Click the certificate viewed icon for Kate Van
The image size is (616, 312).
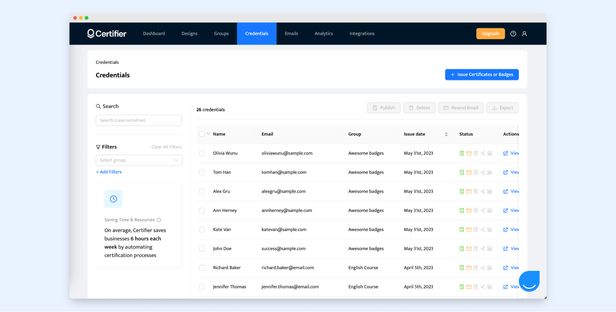tap(476, 230)
